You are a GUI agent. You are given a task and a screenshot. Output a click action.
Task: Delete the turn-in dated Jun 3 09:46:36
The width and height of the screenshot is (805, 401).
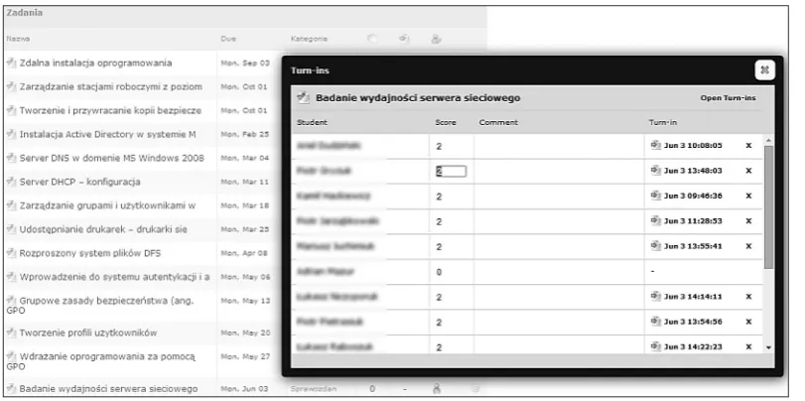click(748, 196)
